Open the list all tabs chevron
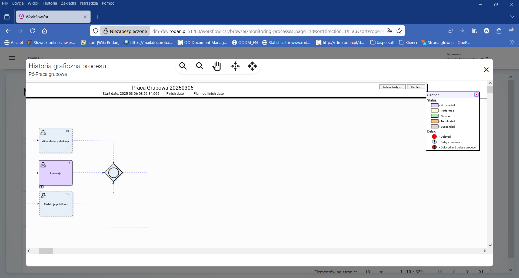519x278 pixels. (x=513, y=16)
